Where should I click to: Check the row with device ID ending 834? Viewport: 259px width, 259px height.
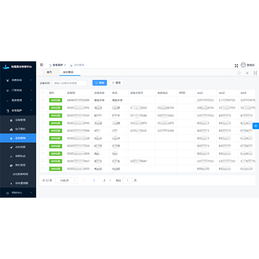(x=43, y=153)
